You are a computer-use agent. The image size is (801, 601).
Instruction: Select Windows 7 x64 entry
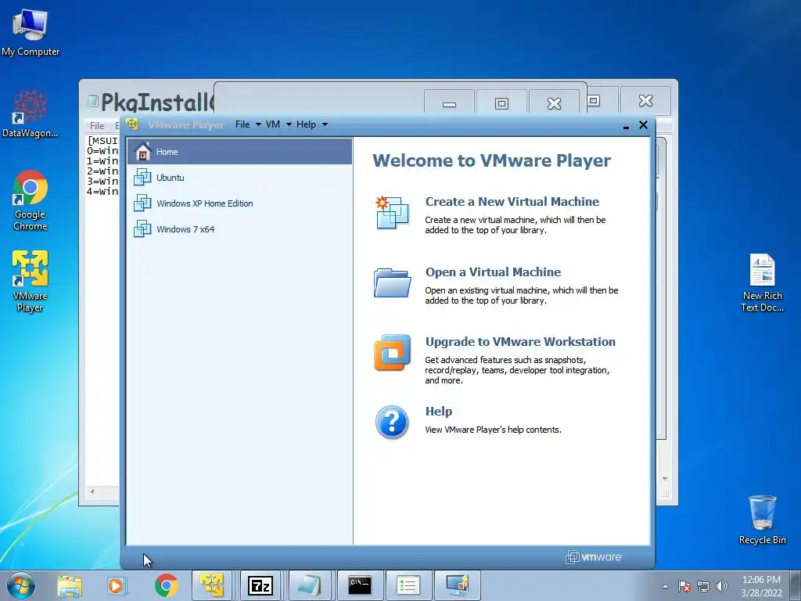pos(239,229)
